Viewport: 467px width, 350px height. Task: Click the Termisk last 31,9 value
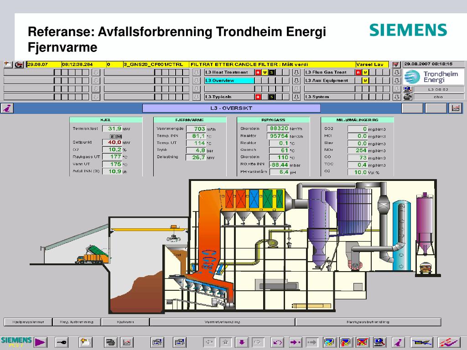click(112, 129)
